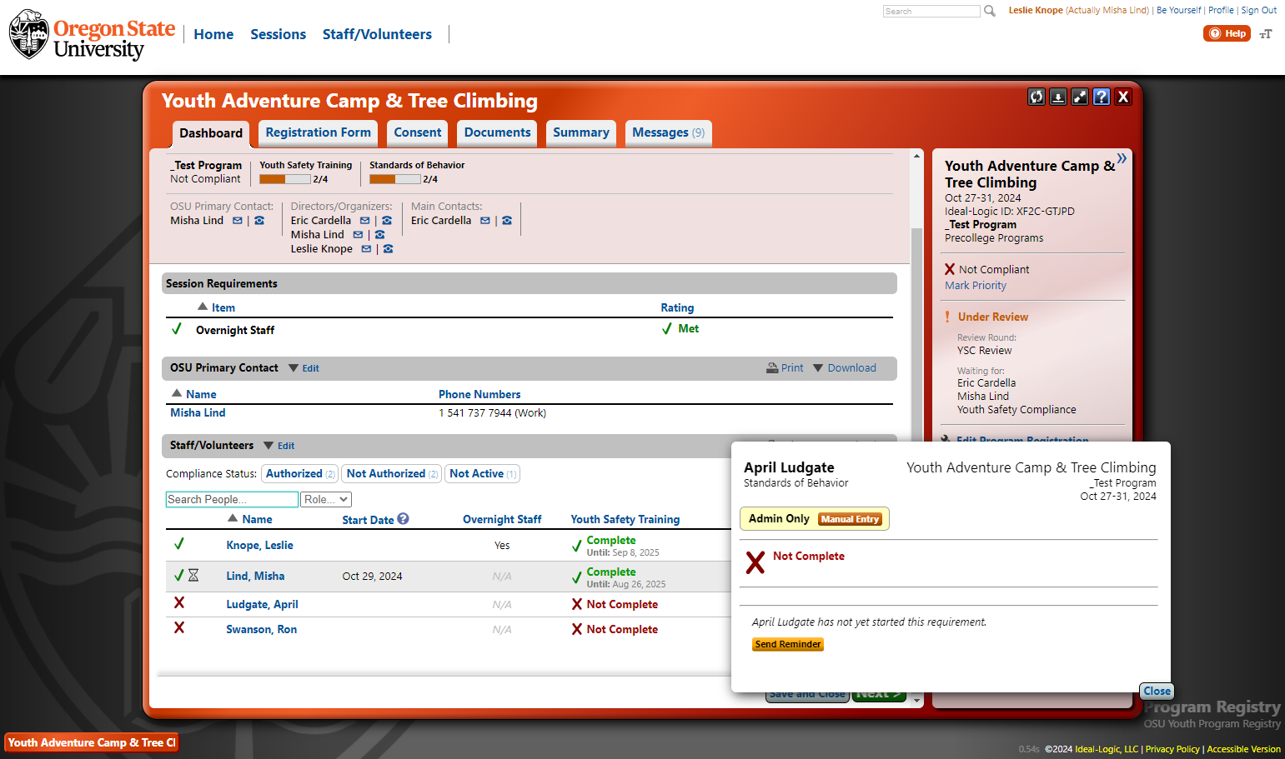Viewport: 1285px width, 759px height.
Task: Expand the camp window to full size
Action: [x=1080, y=97]
